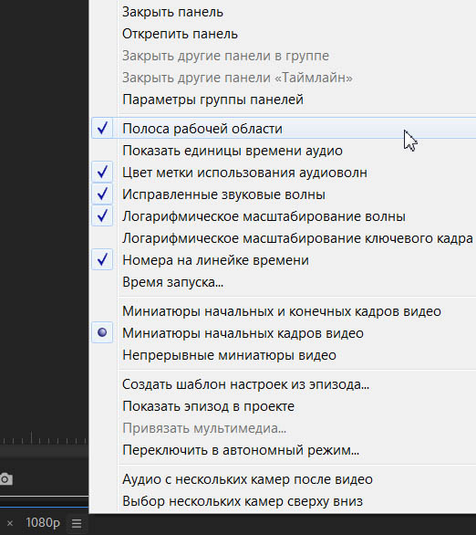Toggle «Логарифмическое масштабирование волны»
476x535 pixels.
click(284, 216)
